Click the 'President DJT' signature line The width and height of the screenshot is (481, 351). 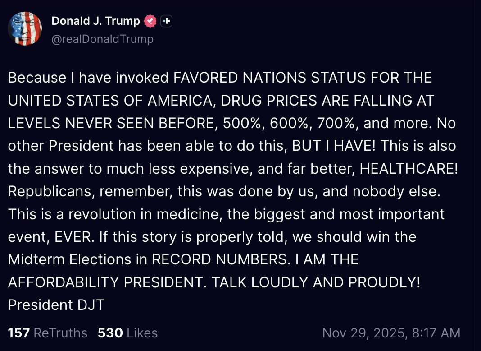tap(56, 305)
